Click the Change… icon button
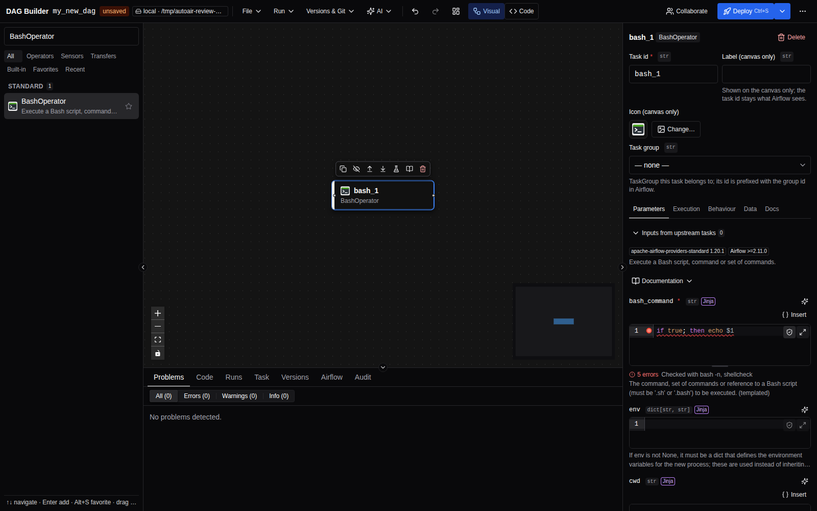 pyautogui.click(x=676, y=129)
